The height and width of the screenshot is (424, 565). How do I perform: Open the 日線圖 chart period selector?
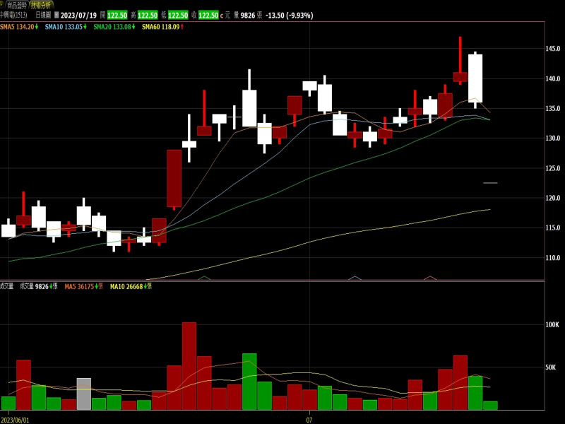click(44, 15)
